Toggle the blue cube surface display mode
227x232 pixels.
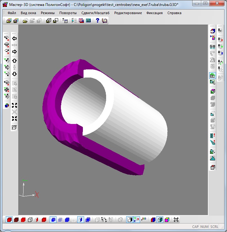coord(53,220)
